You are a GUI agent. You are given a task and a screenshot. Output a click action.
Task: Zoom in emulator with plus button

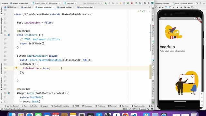[x=201, y=94]
